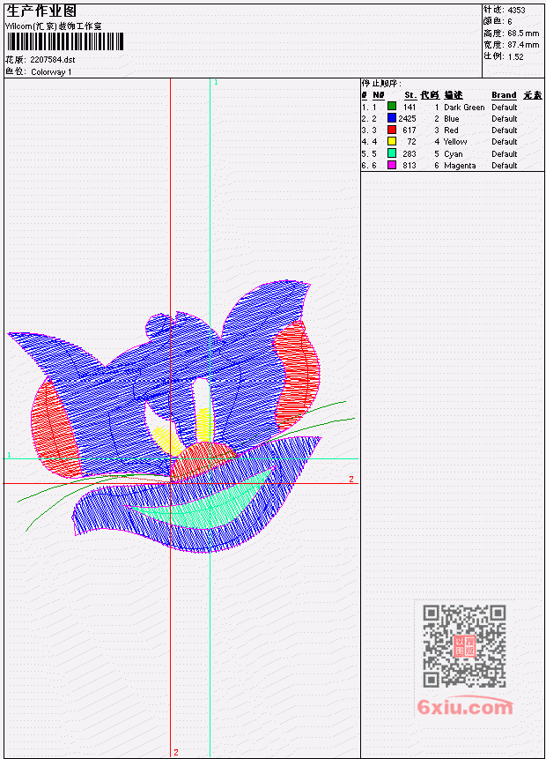Click the '停止顺序:' heading
546x759 pixels.
381,83
